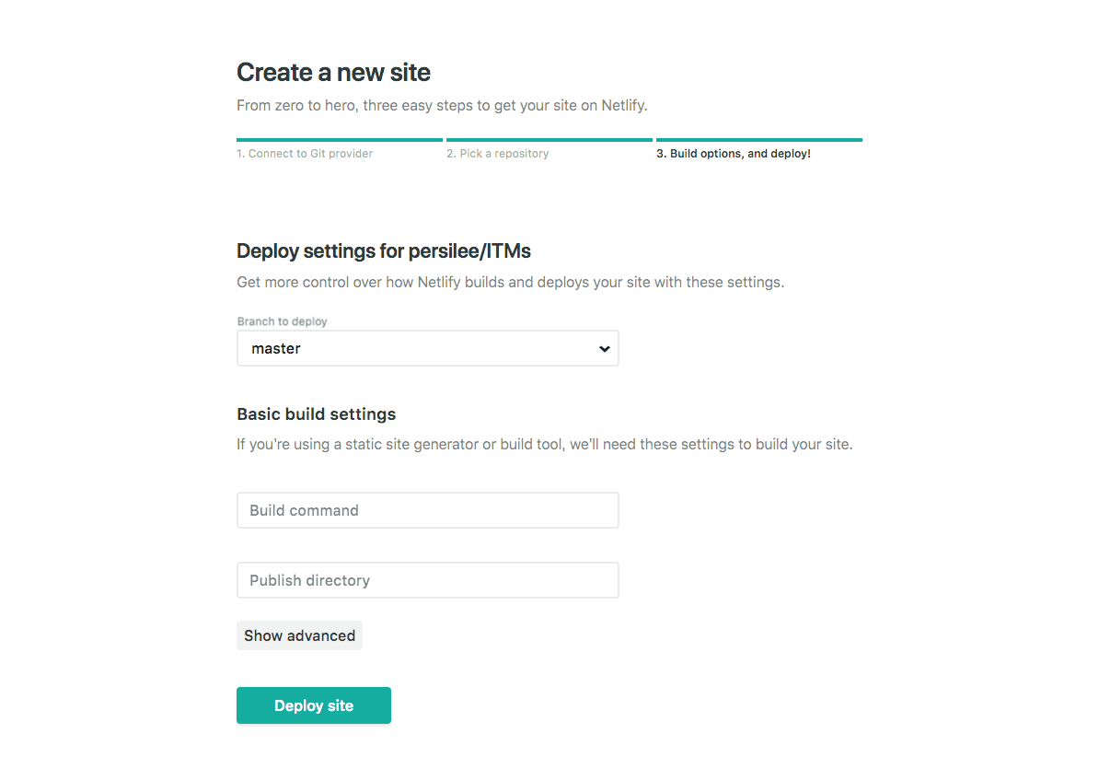Click the teal progress bar above step 3
The width and height of the screenshot is (1099, 780).
(758, 140)
